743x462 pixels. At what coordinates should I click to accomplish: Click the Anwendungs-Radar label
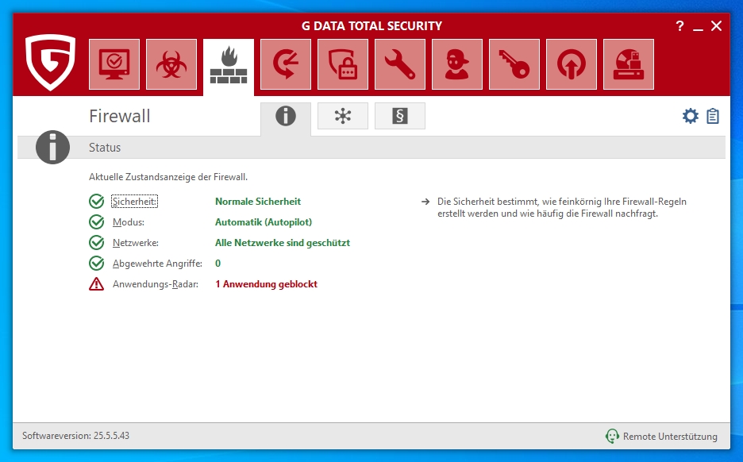point(156,284)
